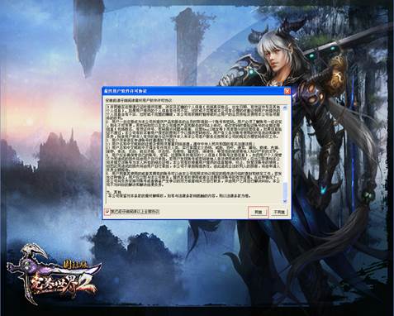Click the scrollbar up arrow in the license text
Image resolution: width=394 pixels, height=316 pixels.
(285, 108)
